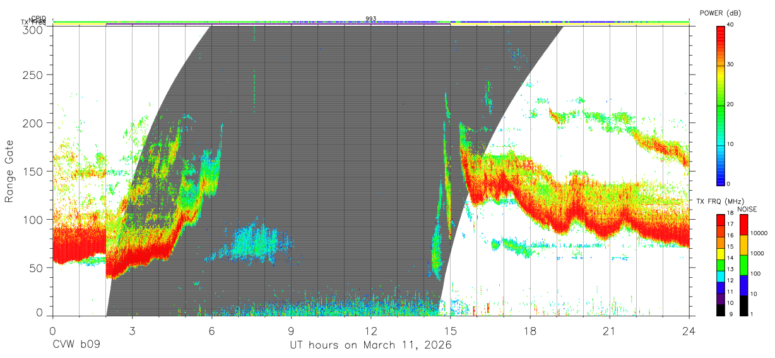This screenshot has height=358, width=775.
Task: Pick the green 13-14 MHz TX FRQ swatch
Action: click(x=721, y=264)
